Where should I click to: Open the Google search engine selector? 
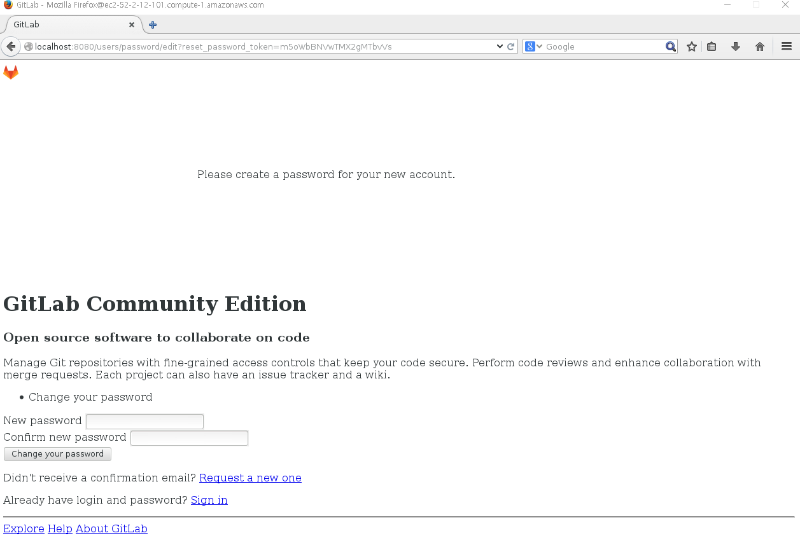pyautogui.click(x=533, y=46)
